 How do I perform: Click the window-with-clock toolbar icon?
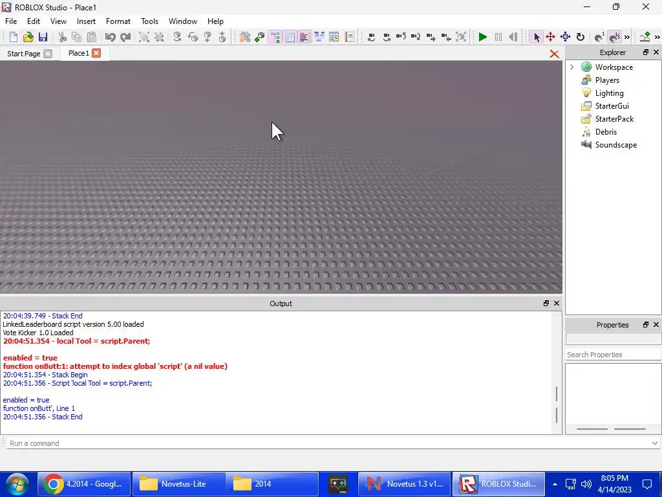point(334,37)
